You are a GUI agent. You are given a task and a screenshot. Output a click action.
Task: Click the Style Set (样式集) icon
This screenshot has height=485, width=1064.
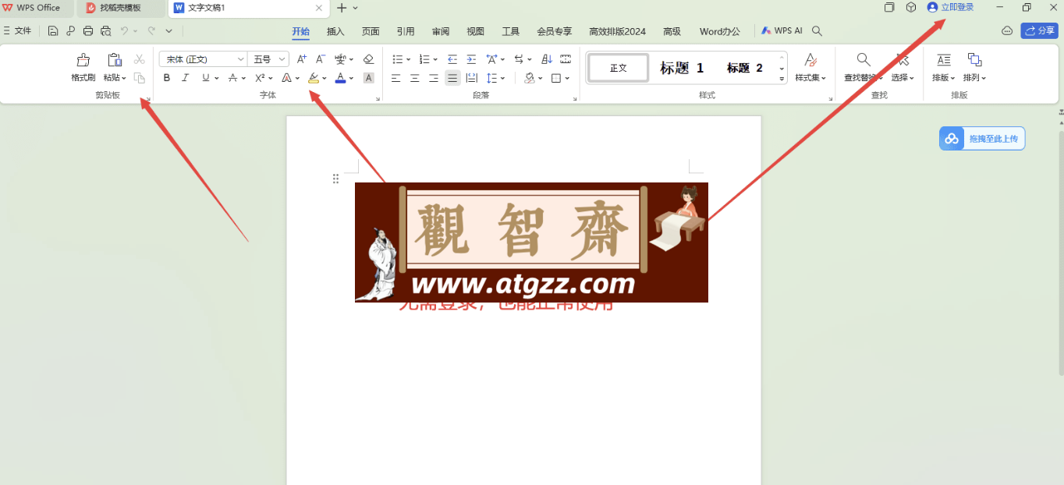click(x=810, y=60)
